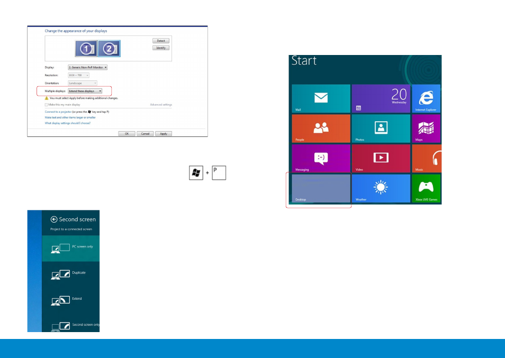The height and width of the screenshot is (358, 505).
Task: Click OK in the display settings dialog
Action: 127,133
